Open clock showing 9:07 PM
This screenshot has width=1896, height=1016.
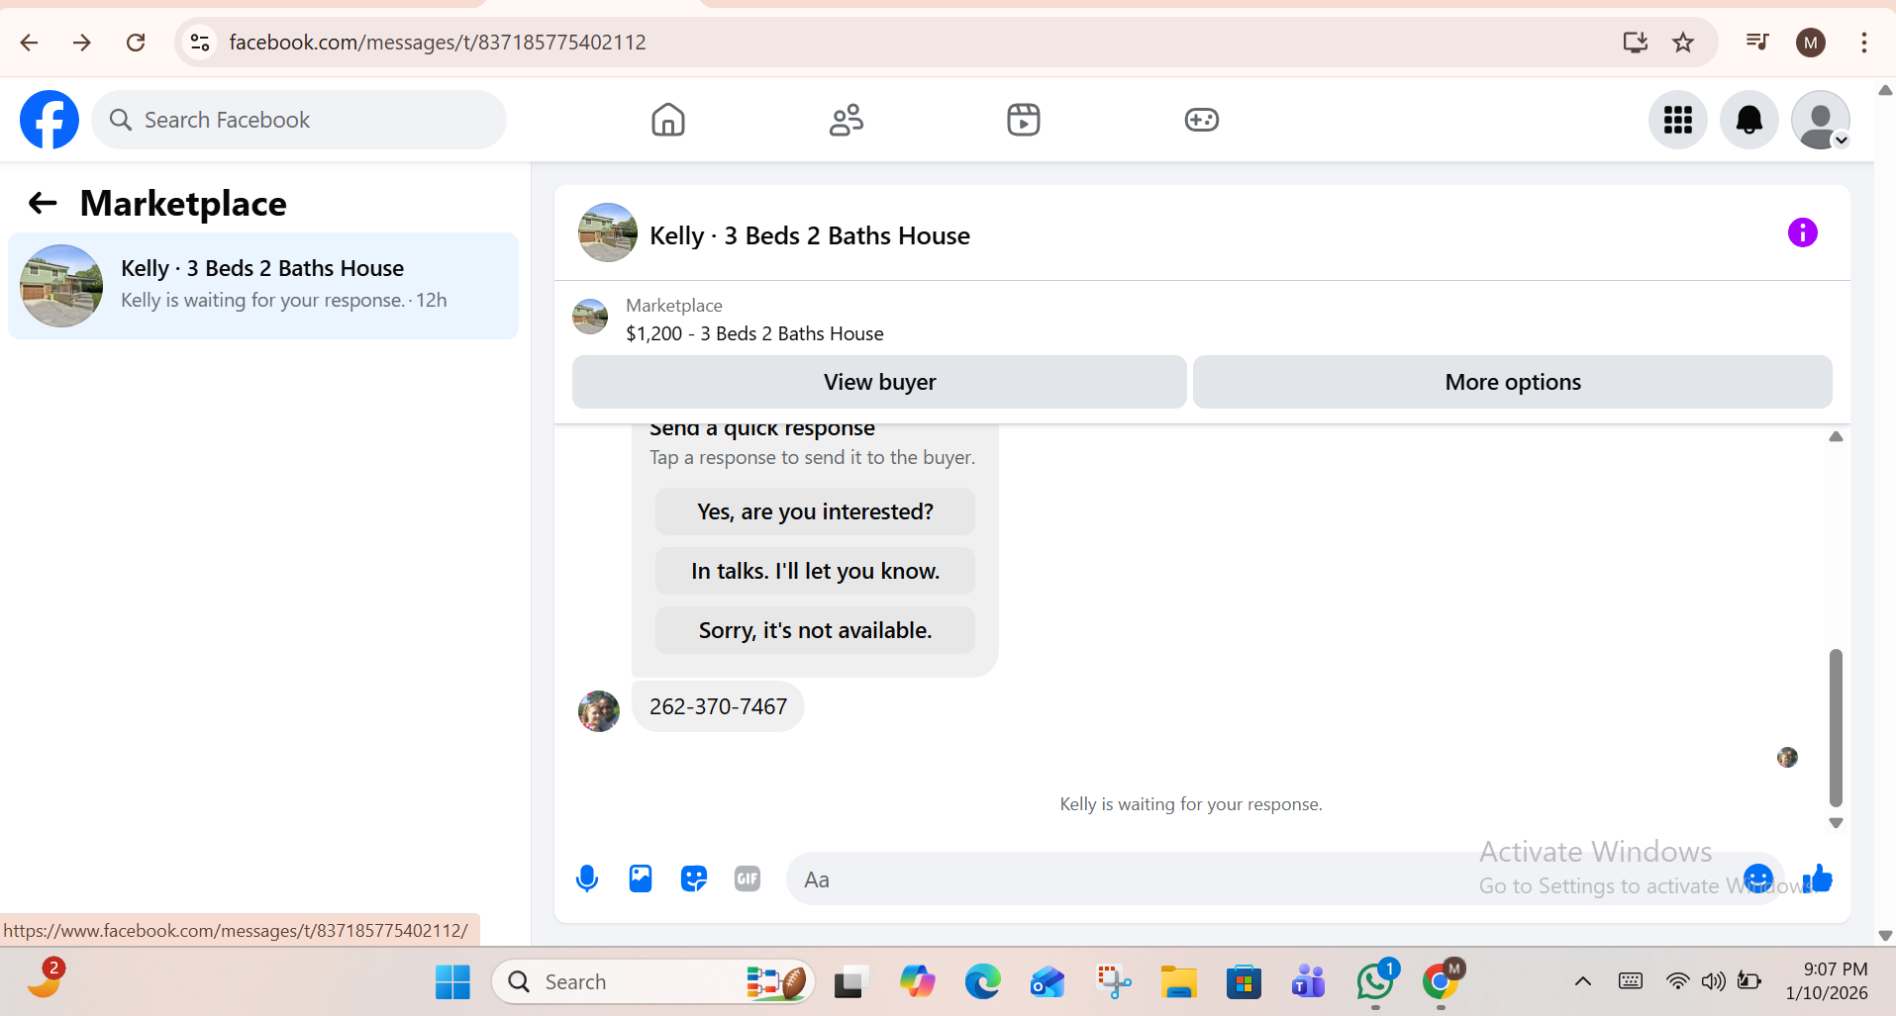pyautogui.click(x=1828, y=981)
